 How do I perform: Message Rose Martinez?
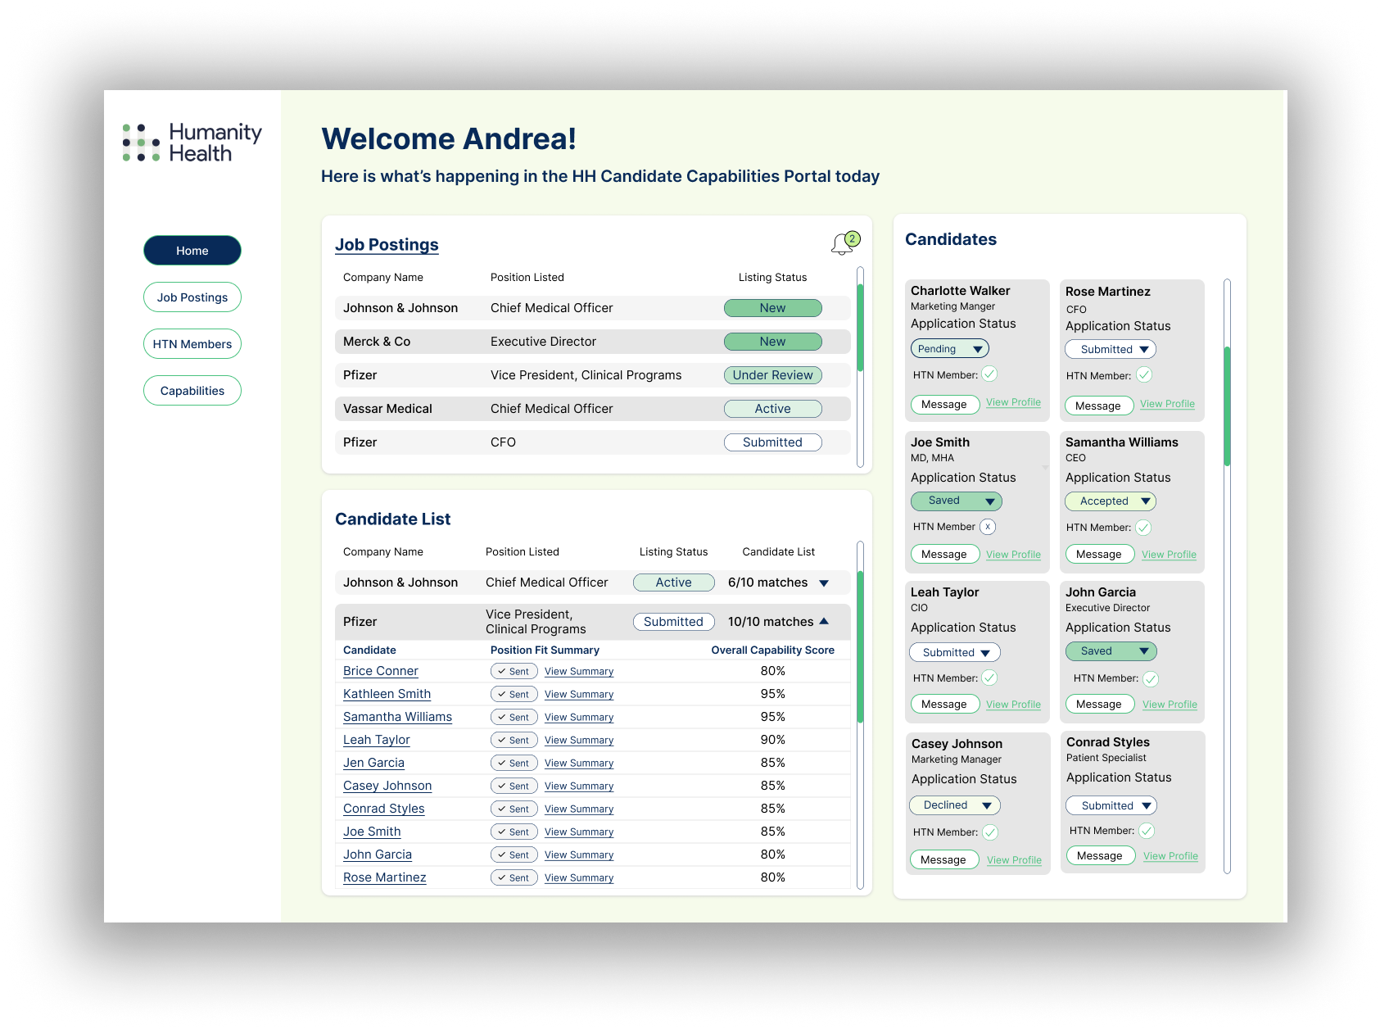pyautogui.click(x=1099, y=406)
